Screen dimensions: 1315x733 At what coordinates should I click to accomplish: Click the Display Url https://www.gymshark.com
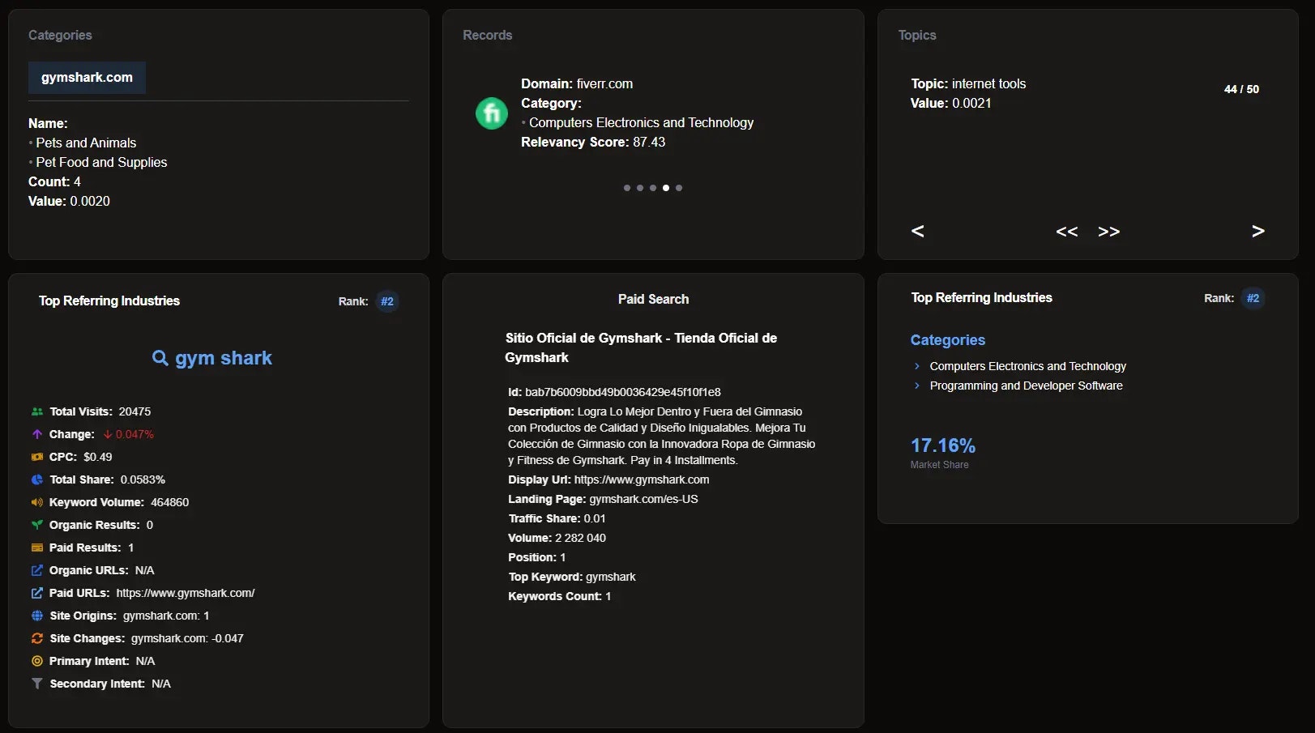point(642,479)
